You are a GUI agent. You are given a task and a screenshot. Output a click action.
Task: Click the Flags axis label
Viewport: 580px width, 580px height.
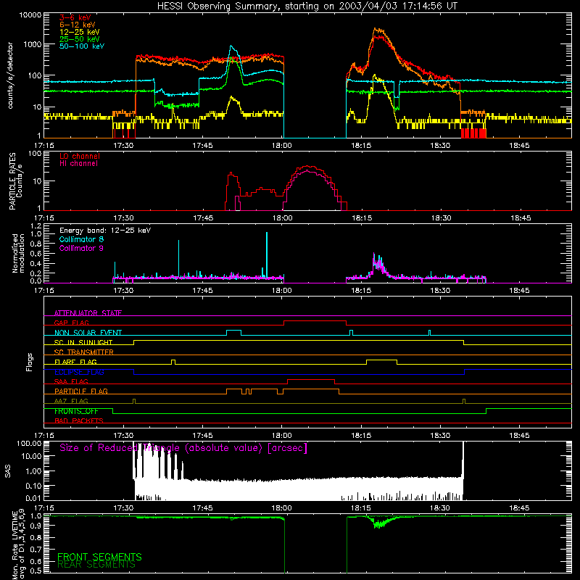(x=29, y=362)
